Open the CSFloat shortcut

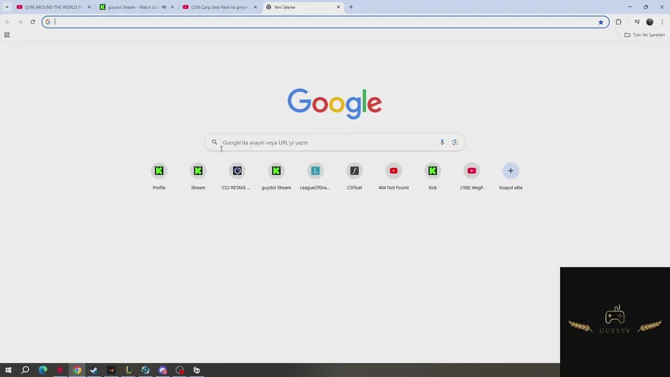click(x=354, y=176)
